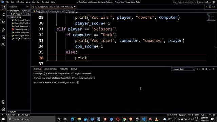Split the editor to the right
Image resolution: width=217 pixels, height=122 pixels.
coord(210,7)
